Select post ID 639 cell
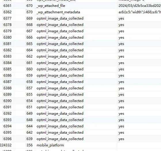This screenshot has height=151, width=161. coord(24,139)
